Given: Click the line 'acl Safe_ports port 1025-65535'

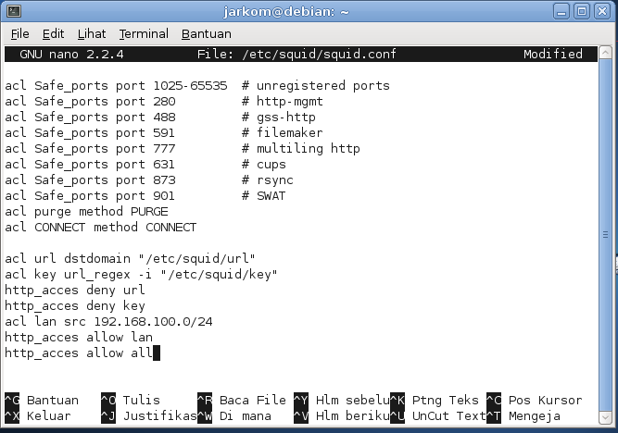Looking at the screenshot, I should coord(197,86).
